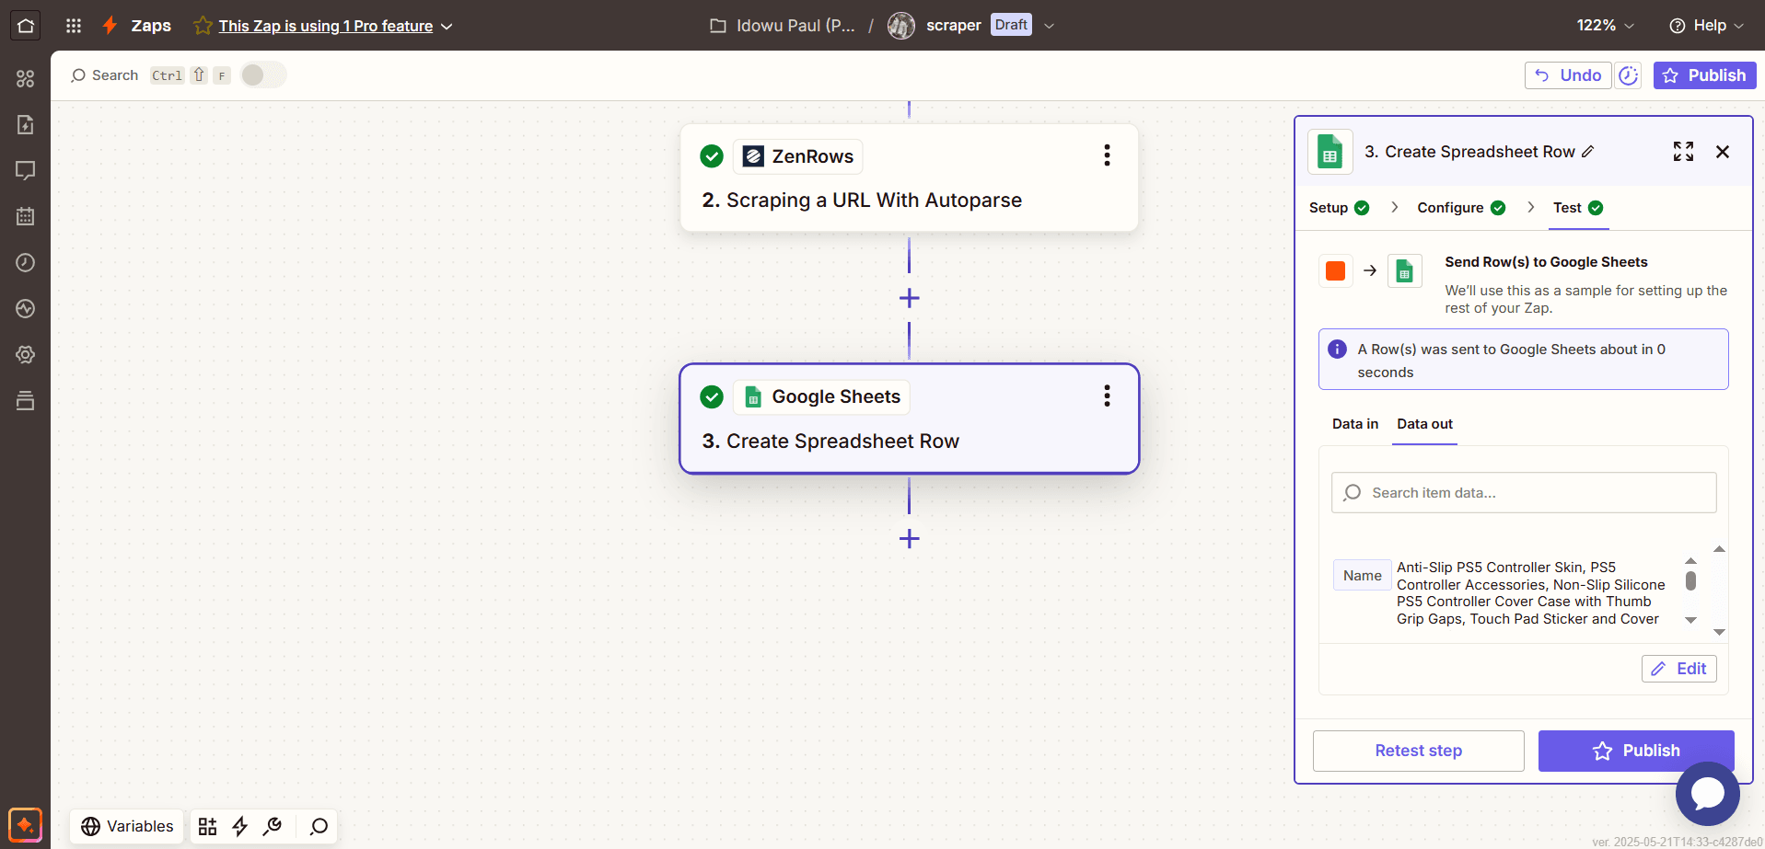Open the 122% zoom level dropdown

pos(1605,26)
